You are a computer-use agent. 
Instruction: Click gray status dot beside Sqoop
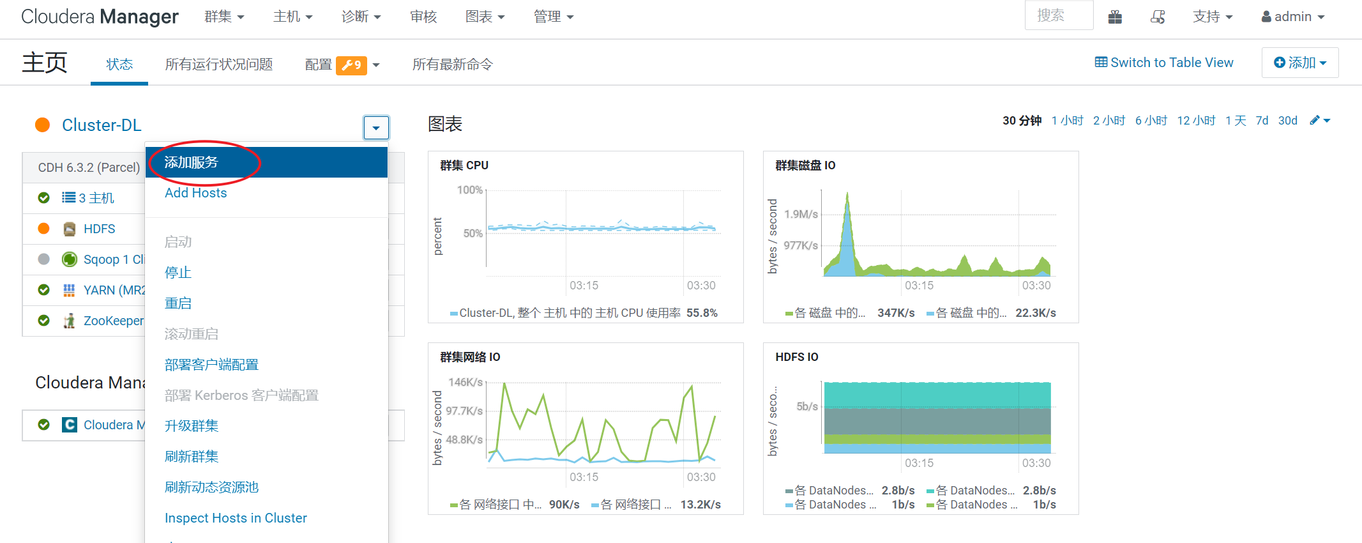click(43, 259)
